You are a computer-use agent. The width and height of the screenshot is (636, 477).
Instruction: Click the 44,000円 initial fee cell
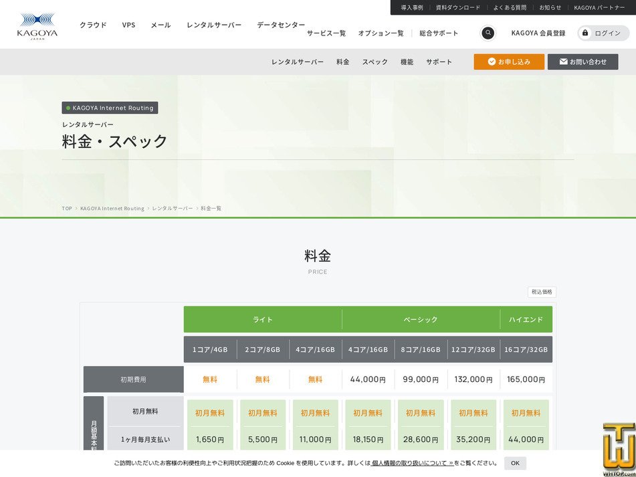coord(368,379)
